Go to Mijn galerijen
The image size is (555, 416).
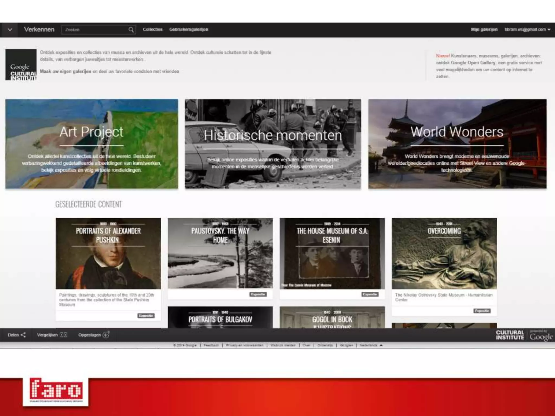click(x=484, y=30)
